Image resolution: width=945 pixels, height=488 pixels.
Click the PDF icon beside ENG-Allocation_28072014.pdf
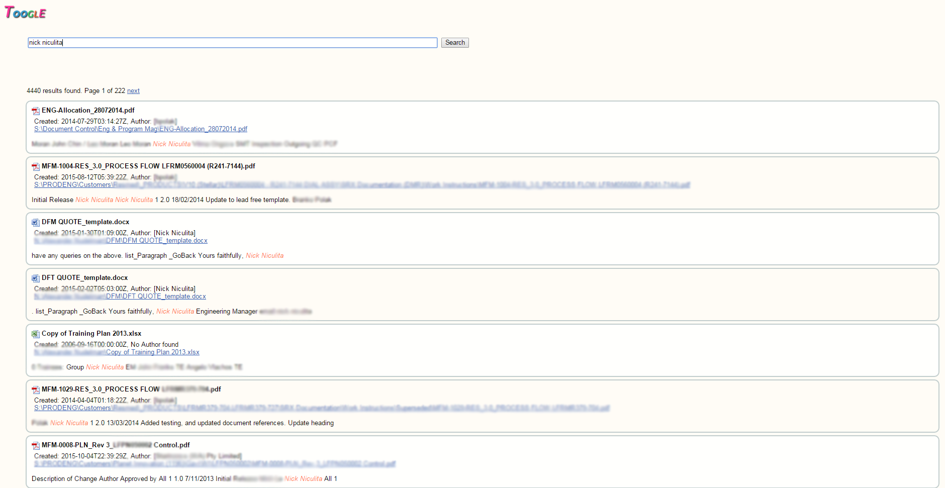[x=35, y=111]
